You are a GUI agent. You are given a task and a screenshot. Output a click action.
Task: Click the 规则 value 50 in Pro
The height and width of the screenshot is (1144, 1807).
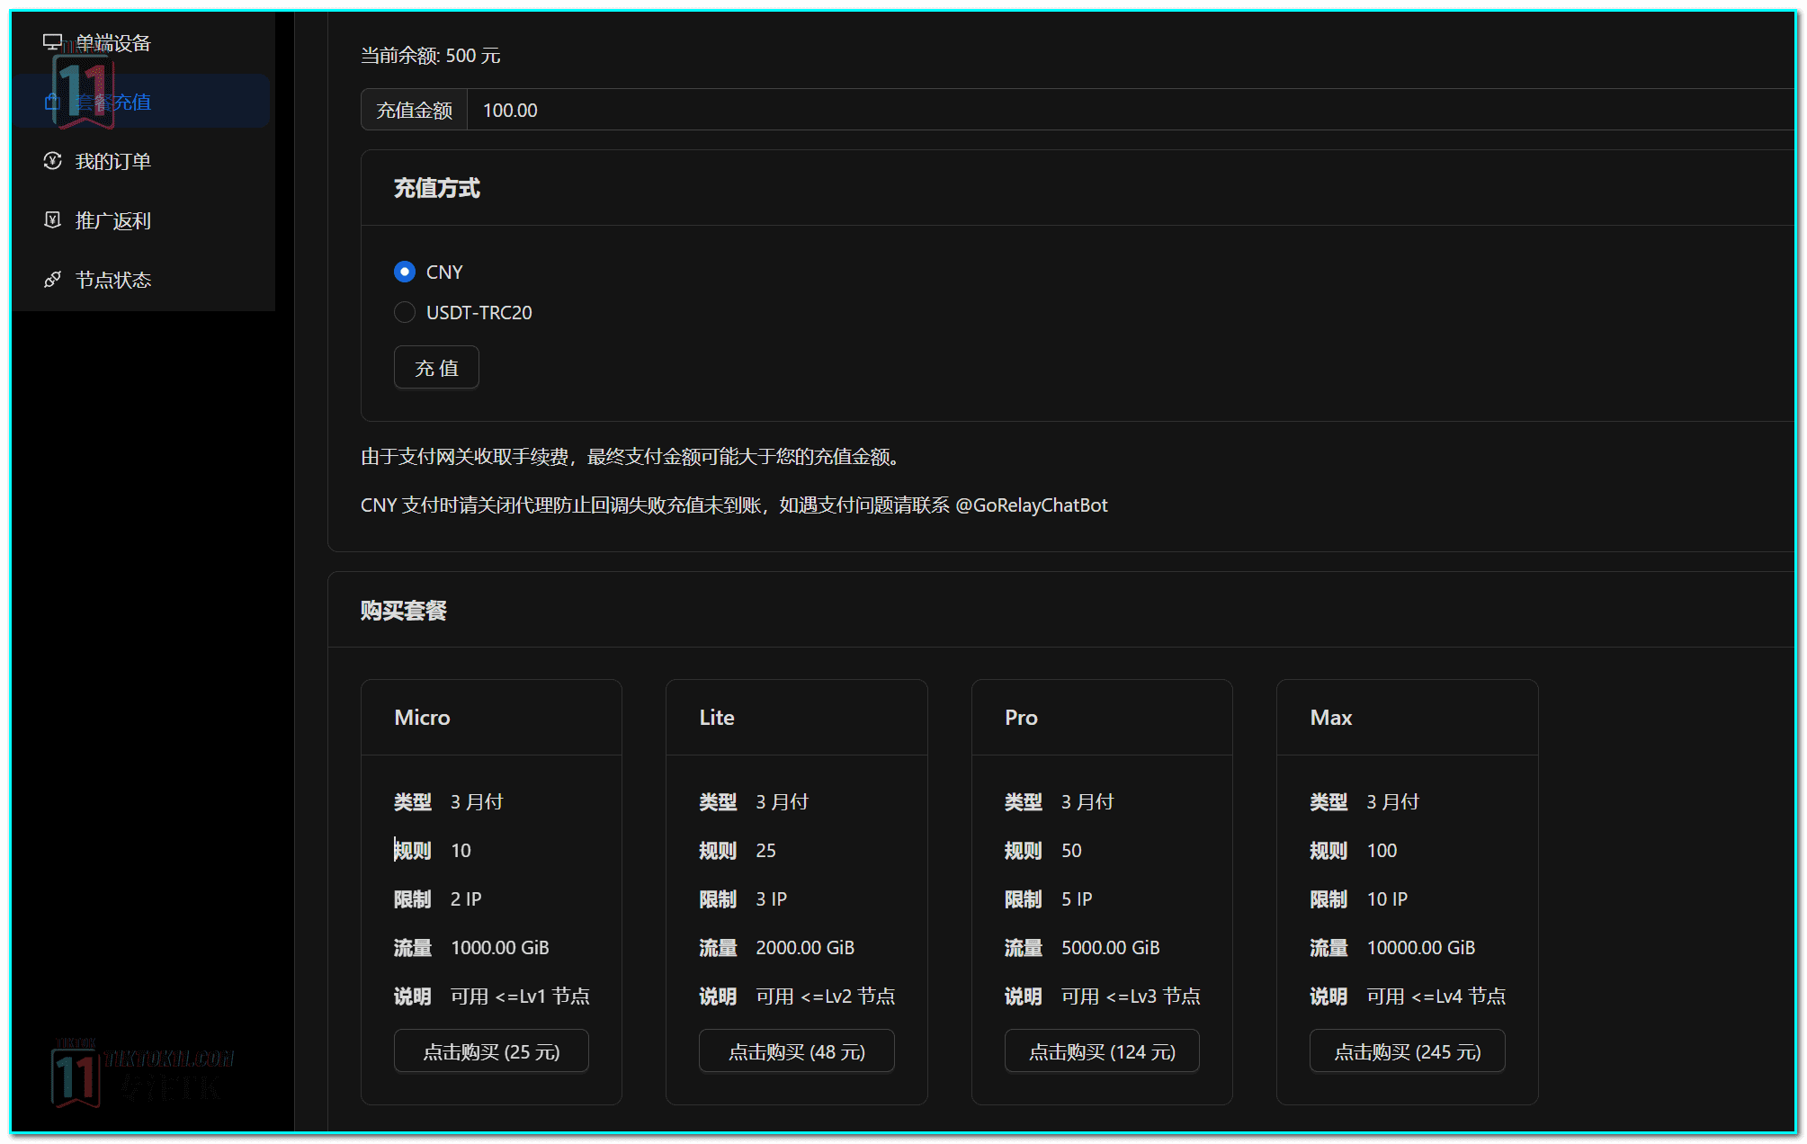pos(1071,851)
